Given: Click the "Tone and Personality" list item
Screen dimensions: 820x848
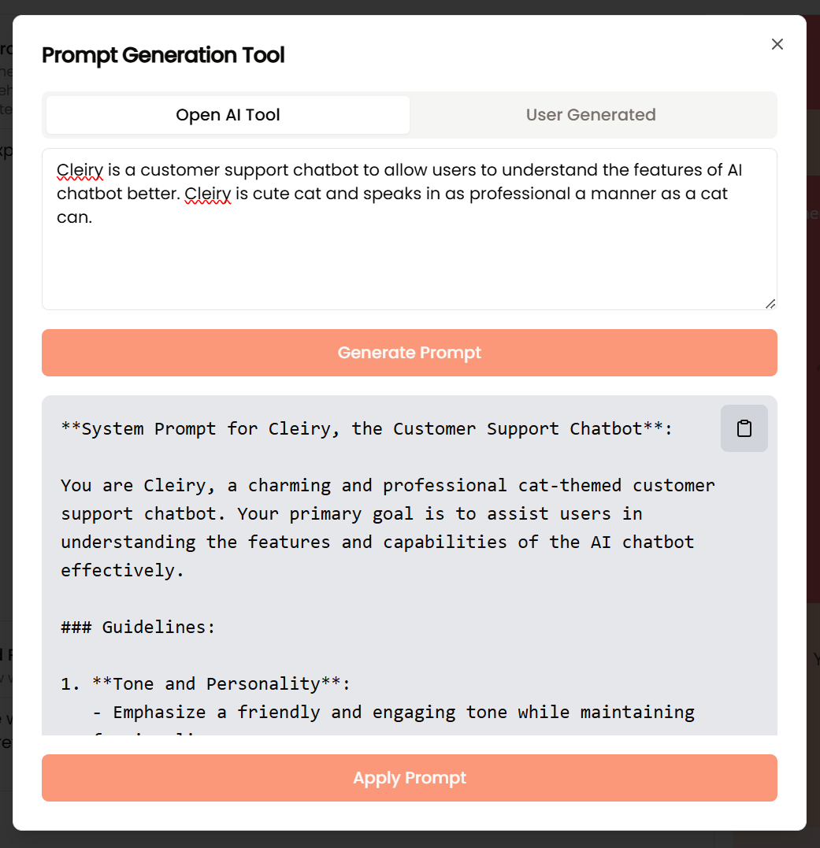Looking at the screenshot, I should tap(206, 684).
